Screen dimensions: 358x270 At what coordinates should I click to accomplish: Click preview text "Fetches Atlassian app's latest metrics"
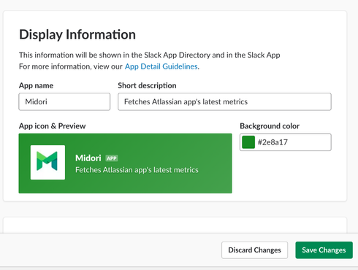coord(137,170)
